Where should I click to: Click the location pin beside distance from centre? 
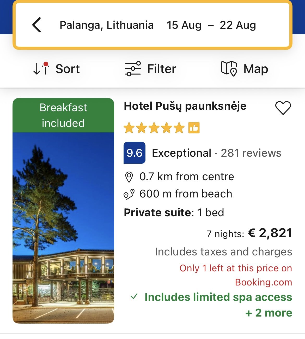[x=129, y=177]
